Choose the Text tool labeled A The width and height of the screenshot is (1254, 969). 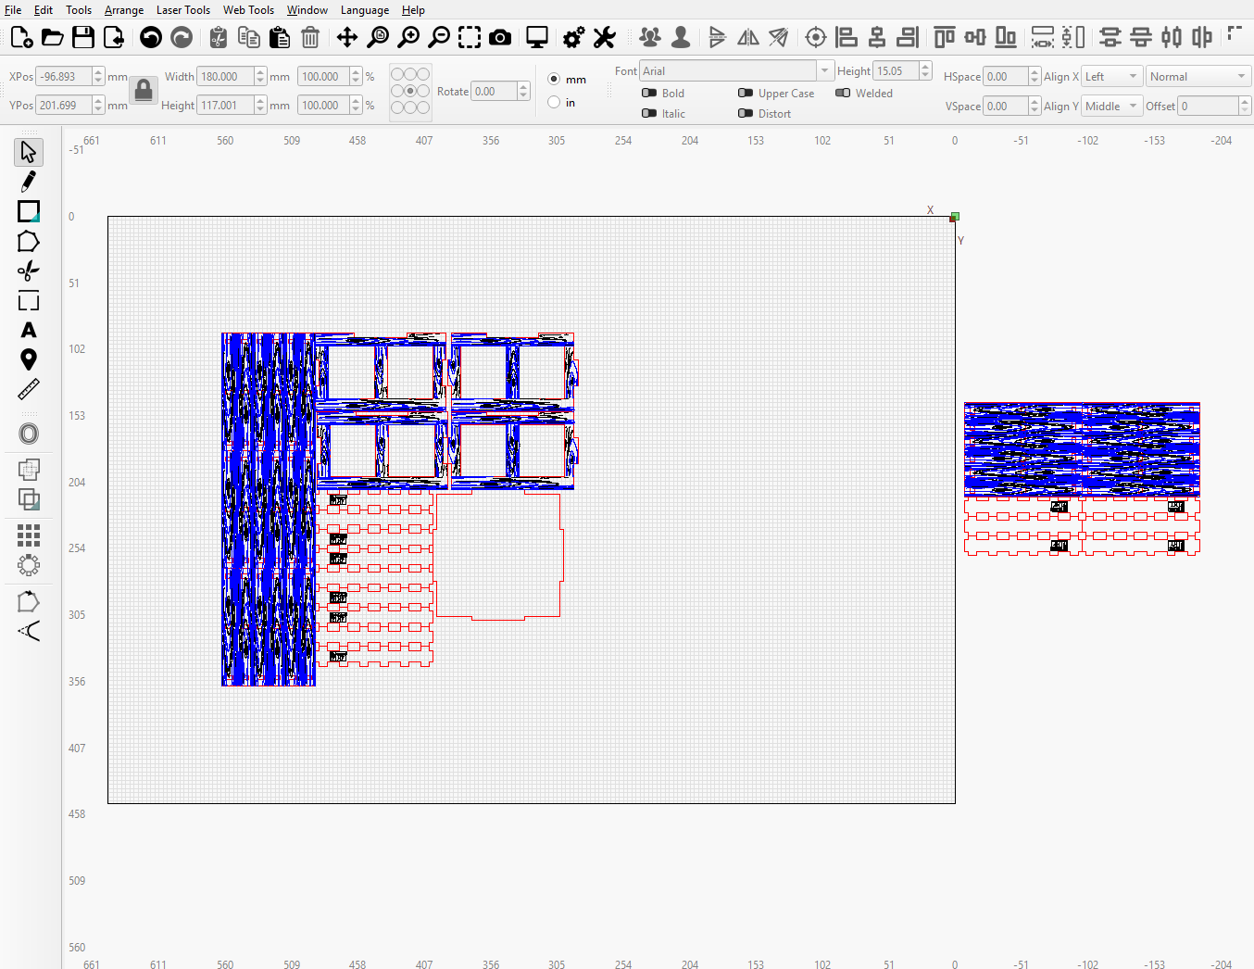click(x=29, y=331)
